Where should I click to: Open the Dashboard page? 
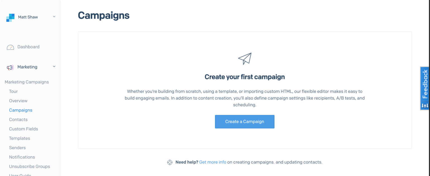click(x=28, y=47)
